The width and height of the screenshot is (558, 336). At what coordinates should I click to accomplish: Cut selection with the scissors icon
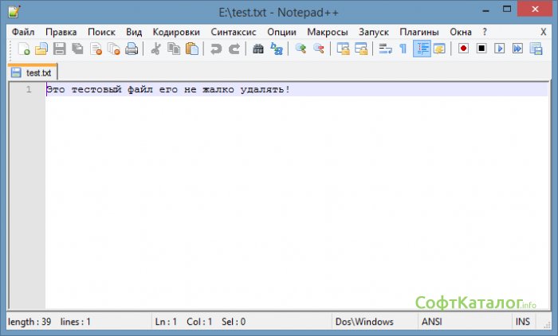[x=155, y=49]
